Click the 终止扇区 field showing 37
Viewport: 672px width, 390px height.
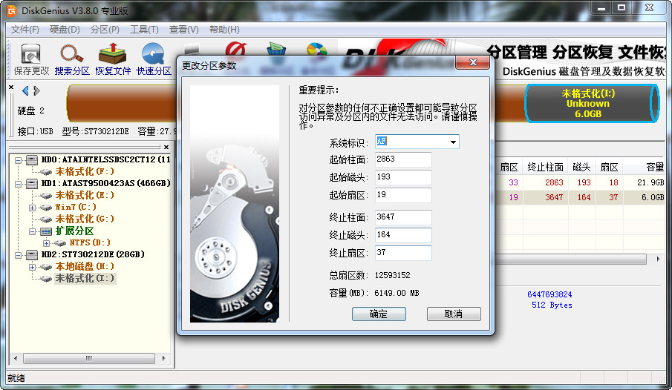403,253
